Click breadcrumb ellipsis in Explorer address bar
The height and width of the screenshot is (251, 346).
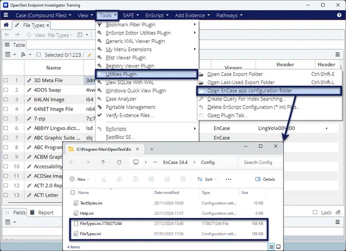[x=155, y=162]
